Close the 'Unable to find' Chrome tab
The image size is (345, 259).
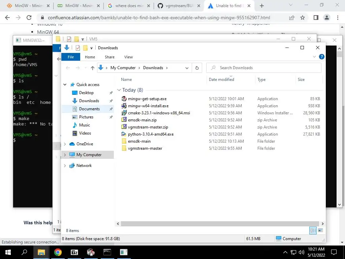click(249, 6)
